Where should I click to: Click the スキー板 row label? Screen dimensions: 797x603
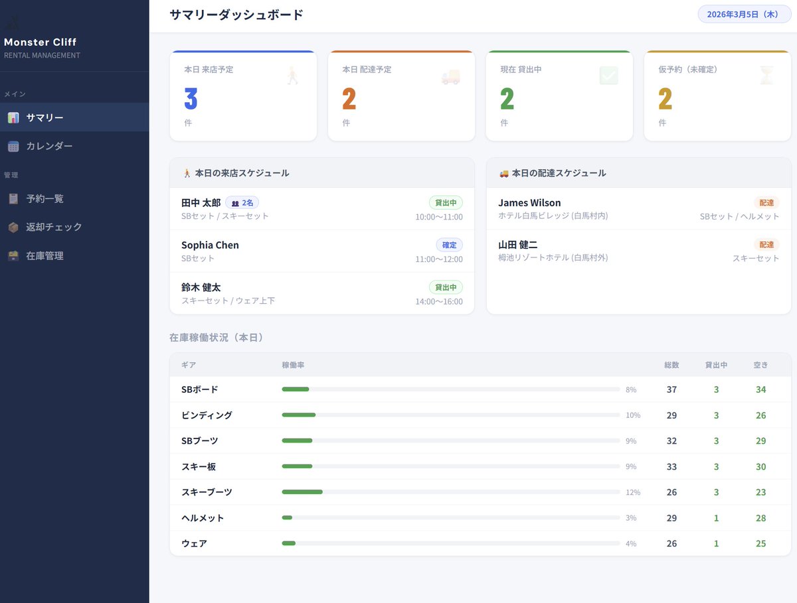[x=199, y=466]
